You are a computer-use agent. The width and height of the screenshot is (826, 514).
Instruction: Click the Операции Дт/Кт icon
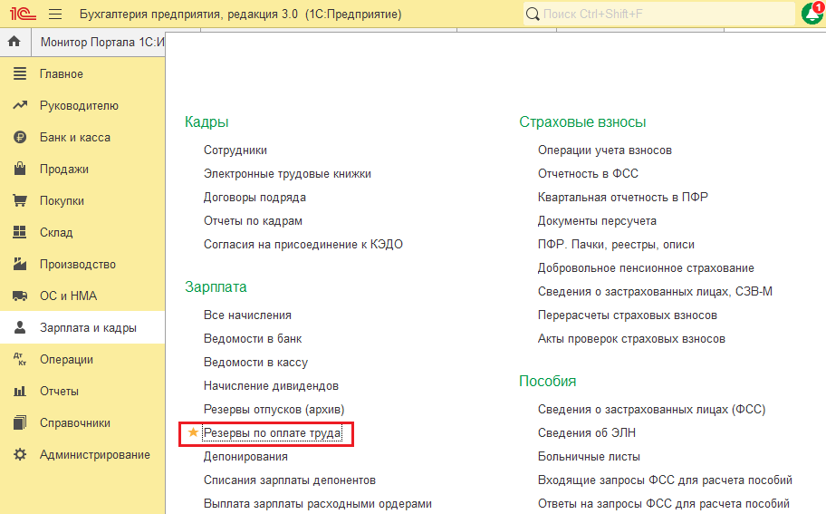20,359
